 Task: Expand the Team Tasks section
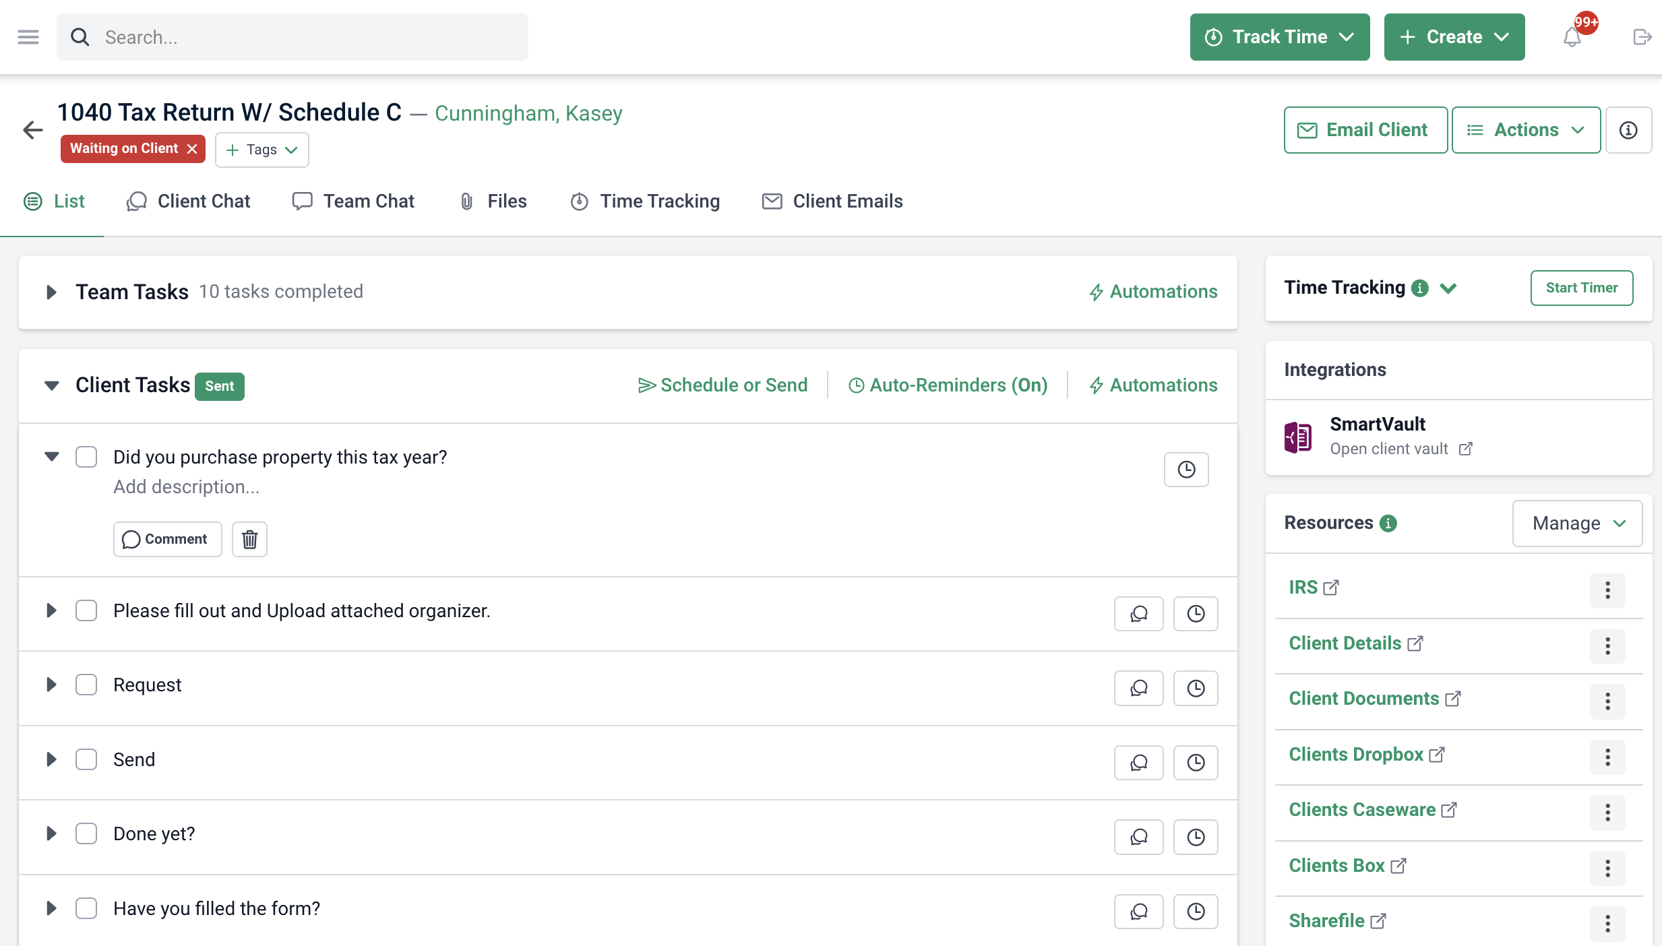(51, 292)
